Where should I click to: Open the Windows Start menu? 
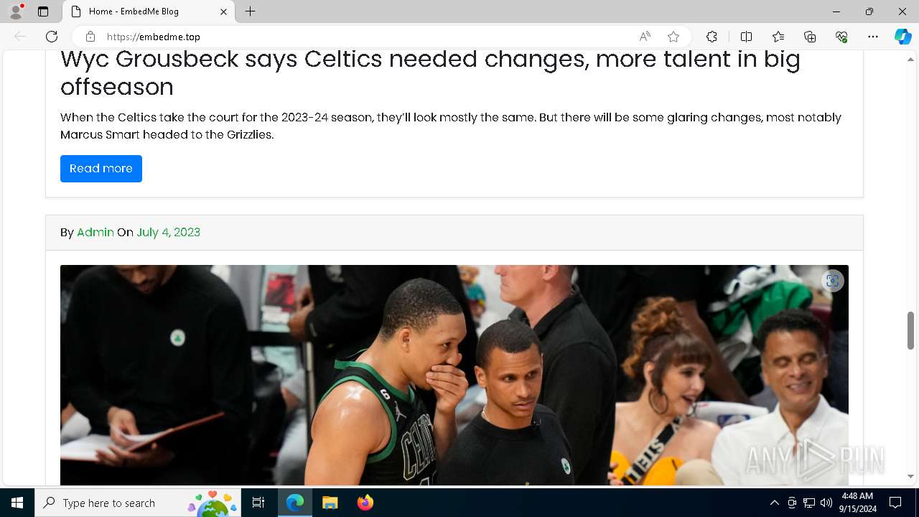17,503
